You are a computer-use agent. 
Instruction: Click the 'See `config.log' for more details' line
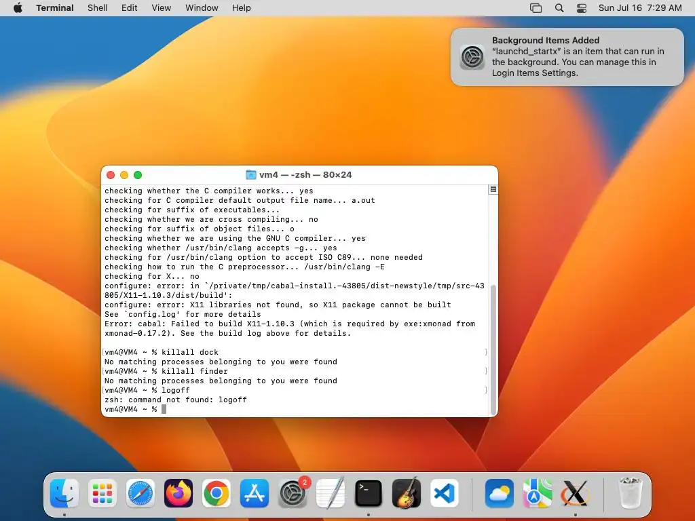tap(183, 314)
